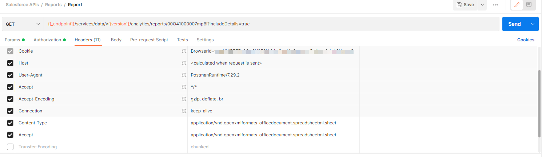Switch to the Body tab
542x157 pixels.
(x=116, y=40)
